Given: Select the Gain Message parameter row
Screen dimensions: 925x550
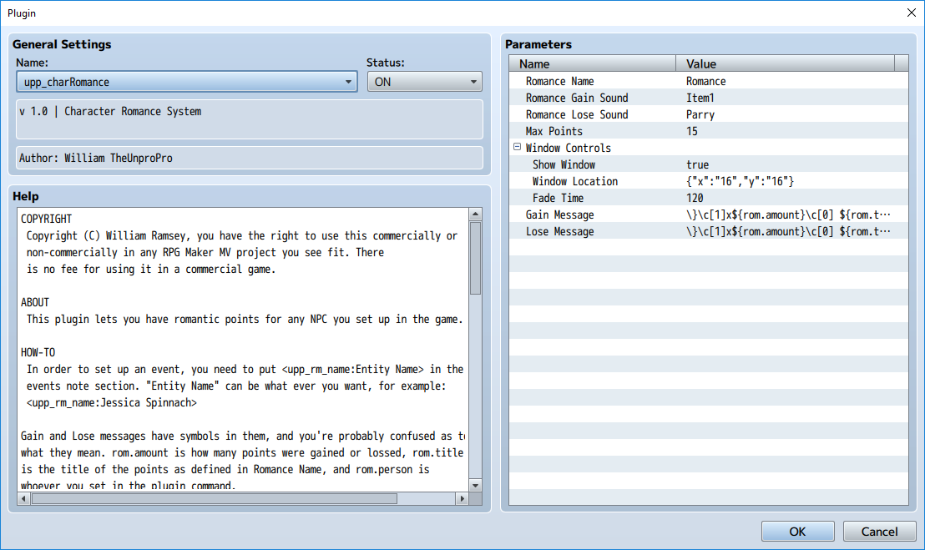Looking at the screenshot, I should [559, 214].
